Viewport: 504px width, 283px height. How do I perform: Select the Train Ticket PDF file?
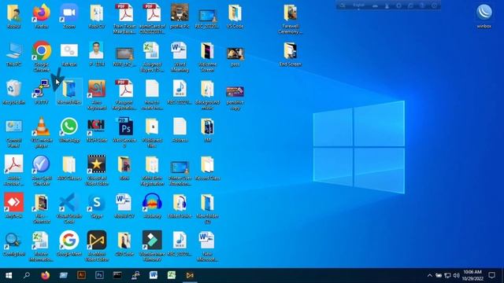pos(124,18)
